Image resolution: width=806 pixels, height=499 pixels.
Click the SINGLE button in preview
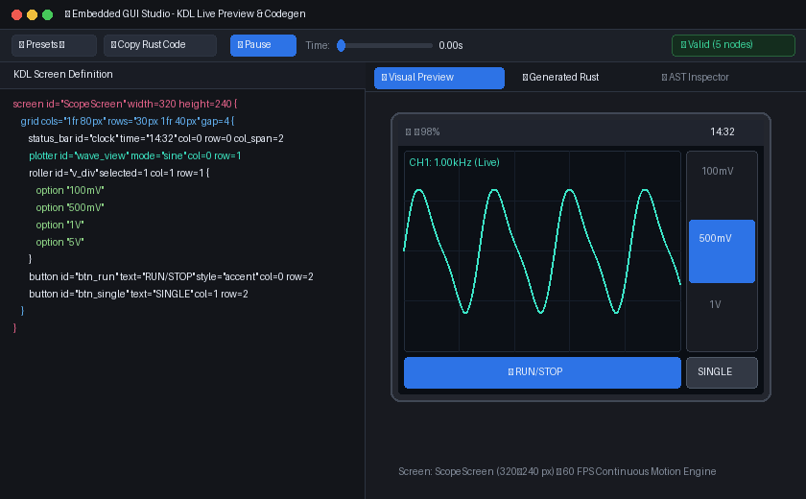722,372
